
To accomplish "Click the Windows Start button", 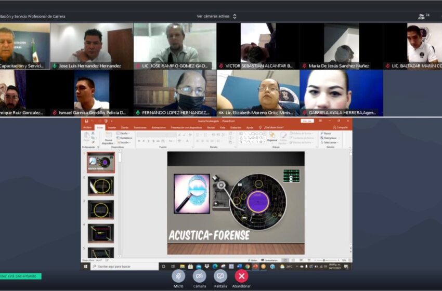I will pyautogui.click(x=85, y=267).
